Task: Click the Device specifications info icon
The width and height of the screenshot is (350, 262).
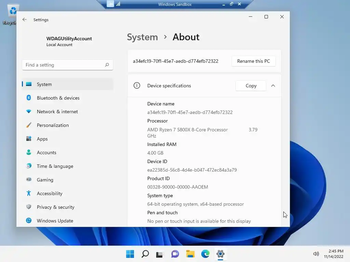Action: [137, 86]
